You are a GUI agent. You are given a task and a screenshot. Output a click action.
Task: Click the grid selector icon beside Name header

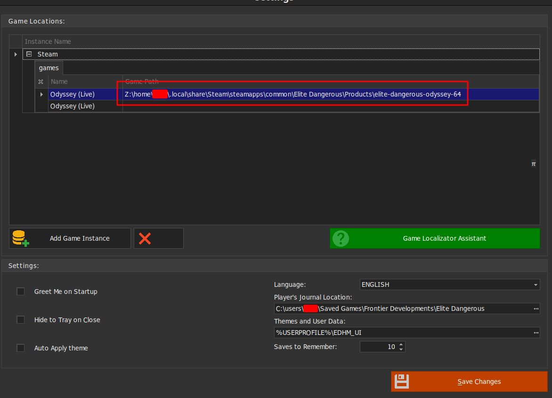[x=41, y=81]
